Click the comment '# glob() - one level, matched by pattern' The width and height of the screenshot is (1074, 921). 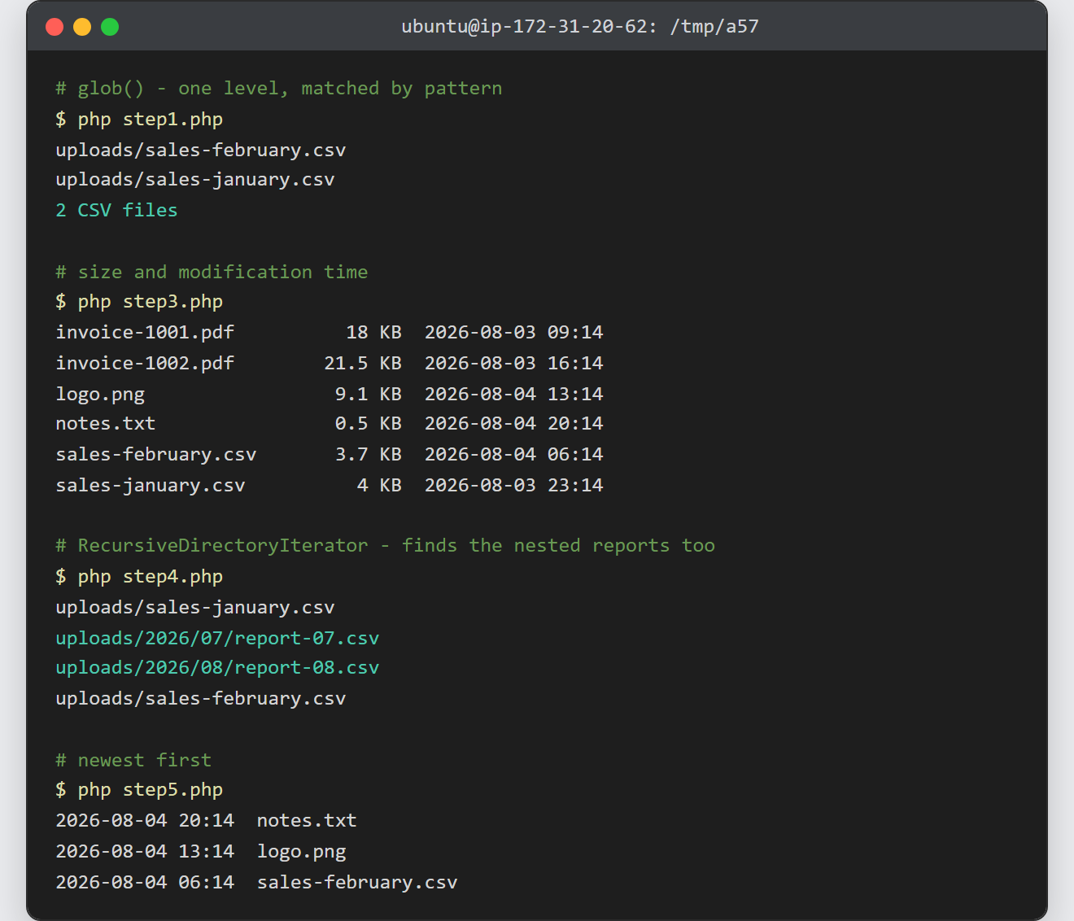click(279, 89)
